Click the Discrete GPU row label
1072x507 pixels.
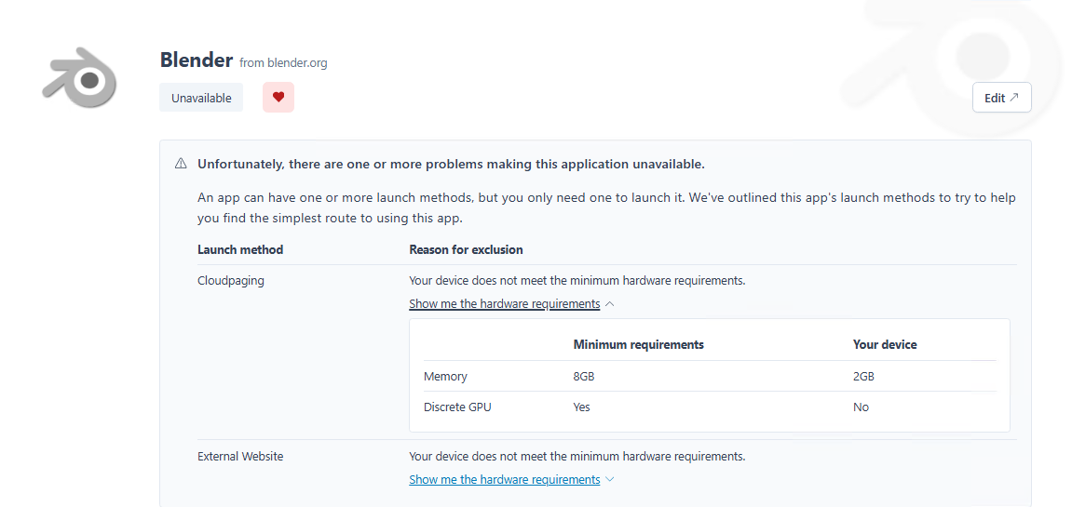coord(457,407)
